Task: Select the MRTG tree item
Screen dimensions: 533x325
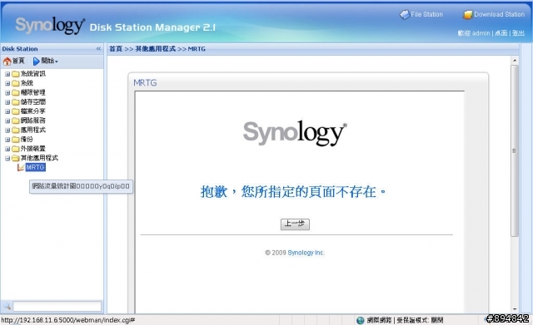Action: (35, 167)
